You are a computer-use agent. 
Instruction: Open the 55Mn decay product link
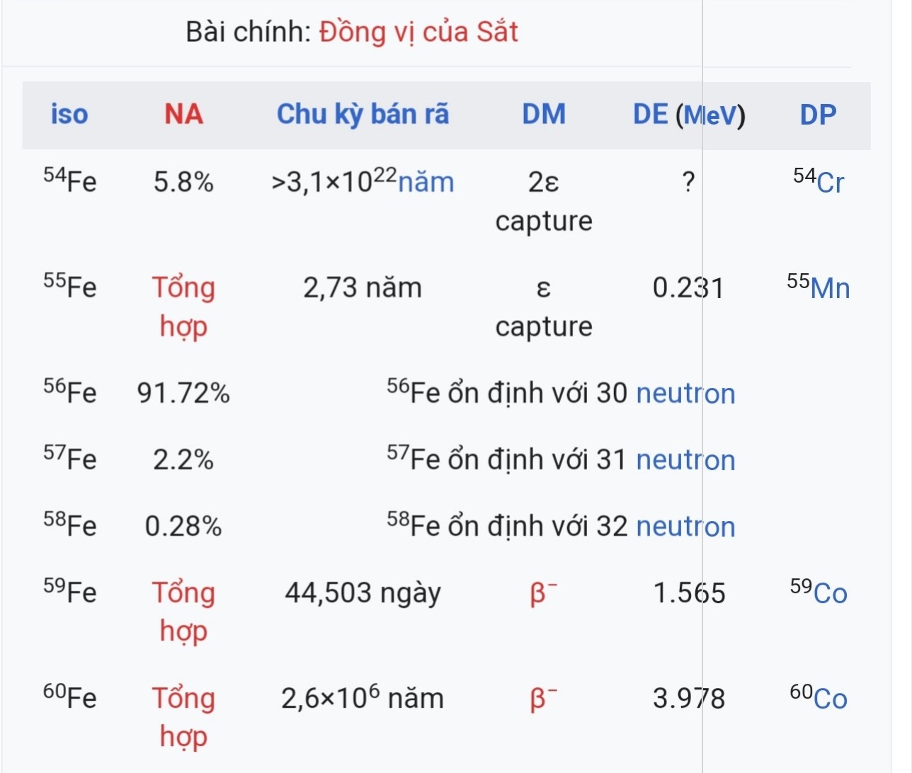829,289
